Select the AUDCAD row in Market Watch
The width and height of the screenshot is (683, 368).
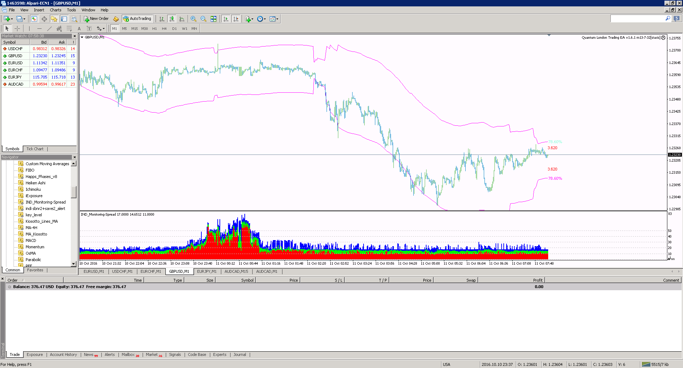(x=39, y=84)
